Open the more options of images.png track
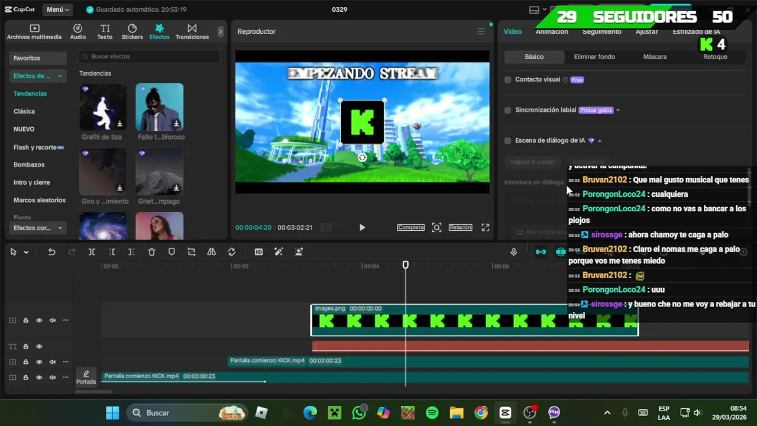This screenshot has height=426, width=757. click(66, 320)
